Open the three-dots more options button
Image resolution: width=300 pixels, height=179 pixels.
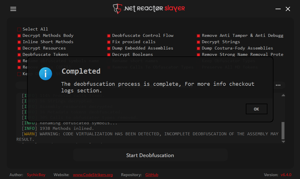click(278, 85)
